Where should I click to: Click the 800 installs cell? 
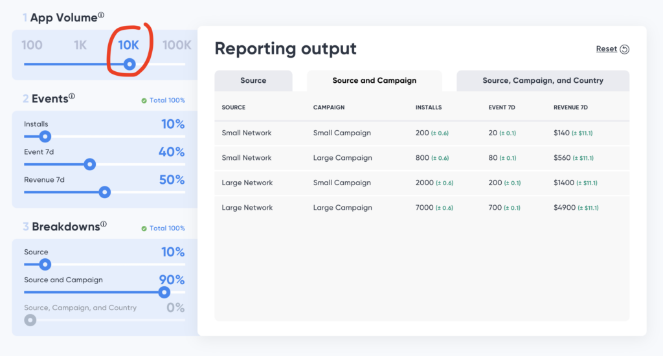click(432, 158)
